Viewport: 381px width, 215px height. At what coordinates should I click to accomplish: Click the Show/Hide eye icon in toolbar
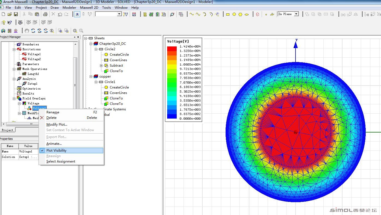(20, 22)
